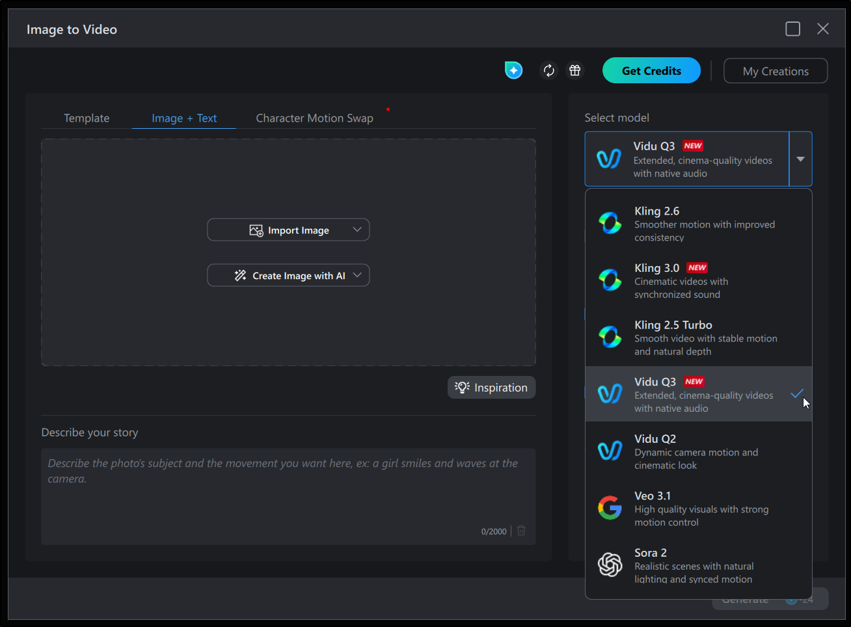The image size is (851, 627).
Task: Click the trash icon in story box
Action: click(x=521, y=531)
